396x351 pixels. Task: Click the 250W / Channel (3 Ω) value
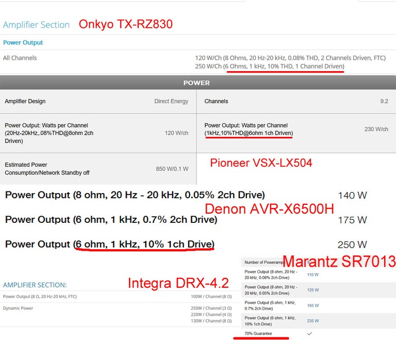click(x=211, y=308)
